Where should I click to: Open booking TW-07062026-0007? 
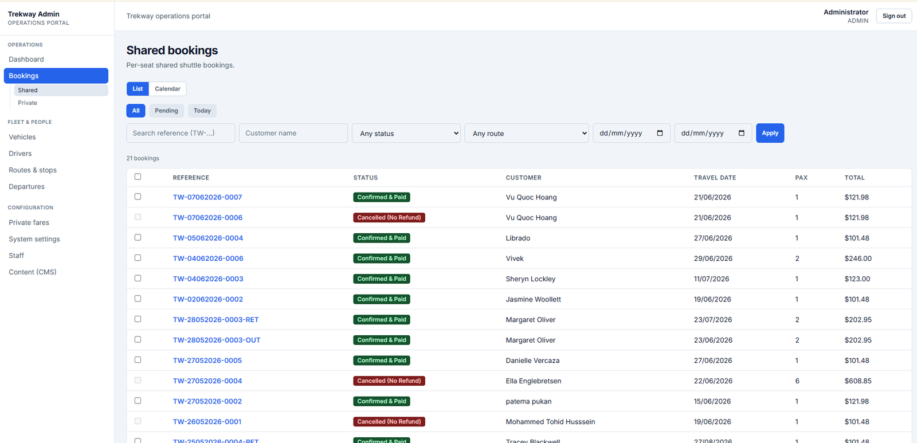[207, 197]
